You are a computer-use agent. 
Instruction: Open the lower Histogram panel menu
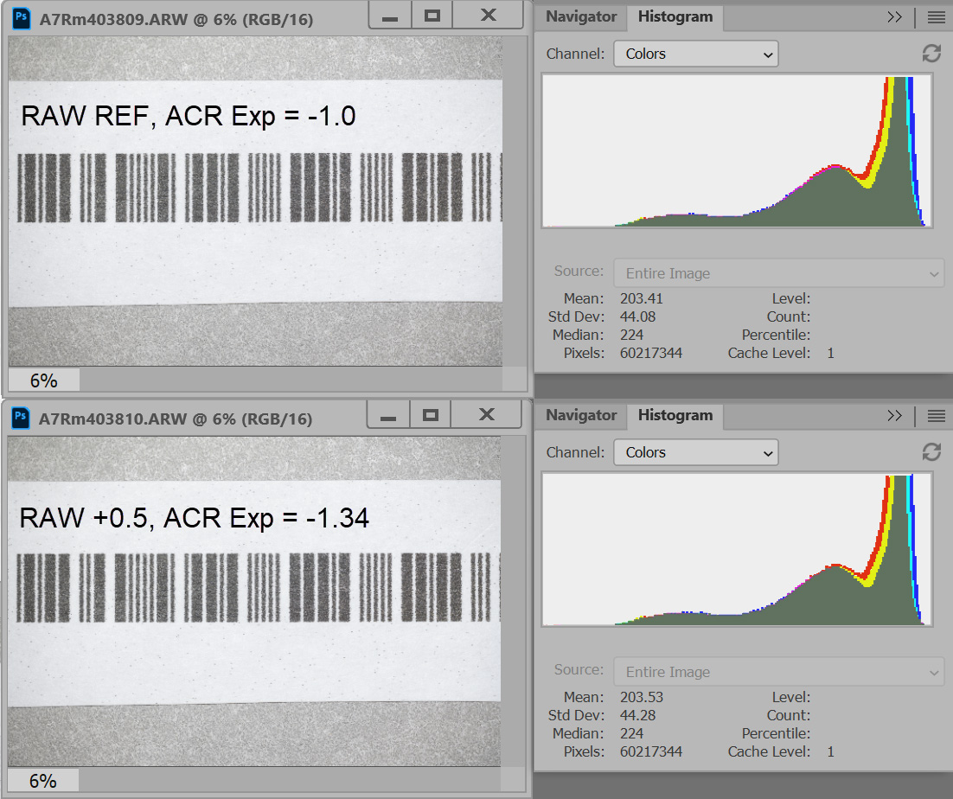tap(936, 416)
